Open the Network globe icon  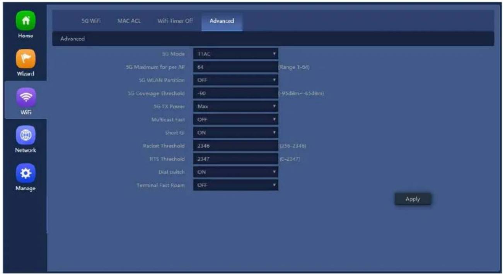25,134
